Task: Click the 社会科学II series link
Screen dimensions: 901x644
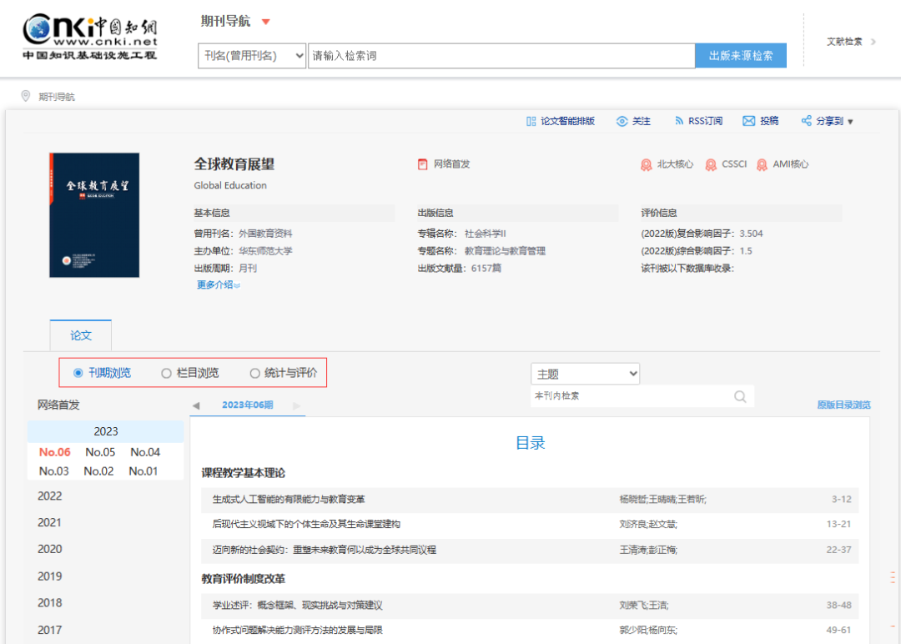Action: pyautogui.click(x=485, y=234)
